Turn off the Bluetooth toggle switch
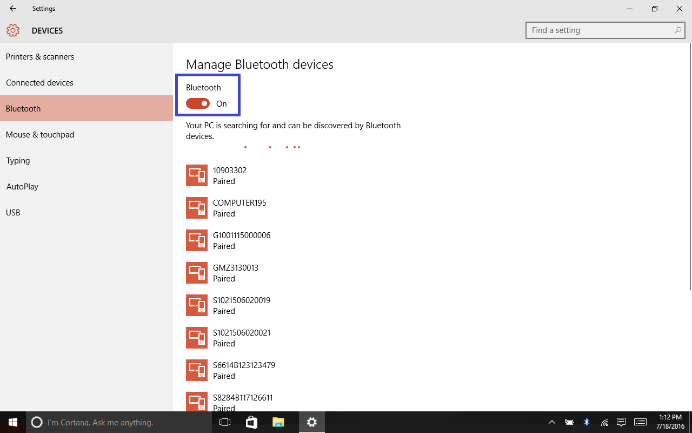Image resolution: width=692 pixels, height=433 pixels. tap(198, 104)
